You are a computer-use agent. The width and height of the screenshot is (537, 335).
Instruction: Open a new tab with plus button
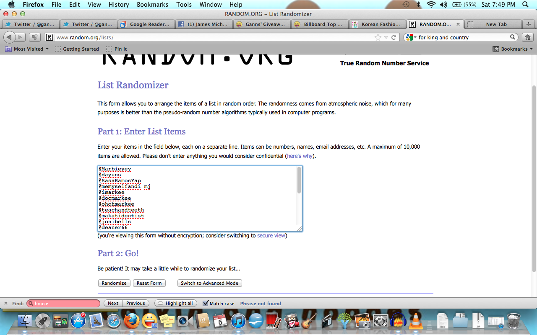pyautogui.click(x=529, y=24)
